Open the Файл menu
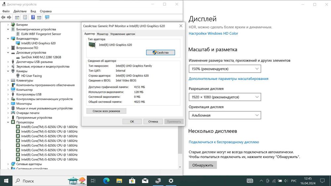331x186 pixels. [x=6, y=11]
